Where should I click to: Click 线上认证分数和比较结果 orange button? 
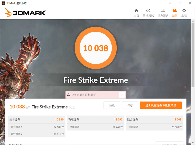(x=161, y=105)
